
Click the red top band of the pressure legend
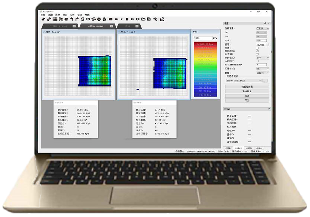point(205,44)
